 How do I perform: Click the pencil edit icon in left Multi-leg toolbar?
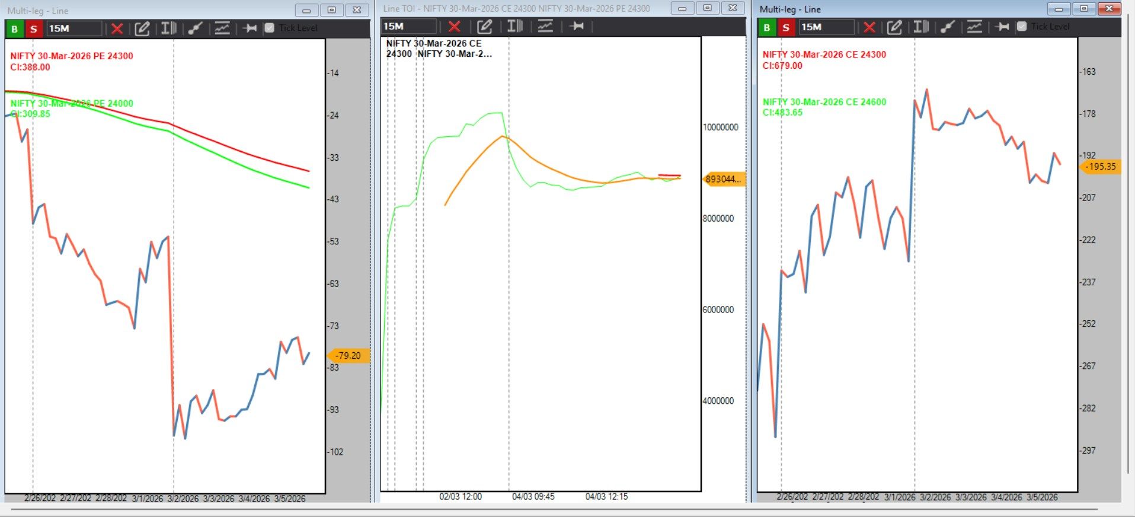pos(142,28)
